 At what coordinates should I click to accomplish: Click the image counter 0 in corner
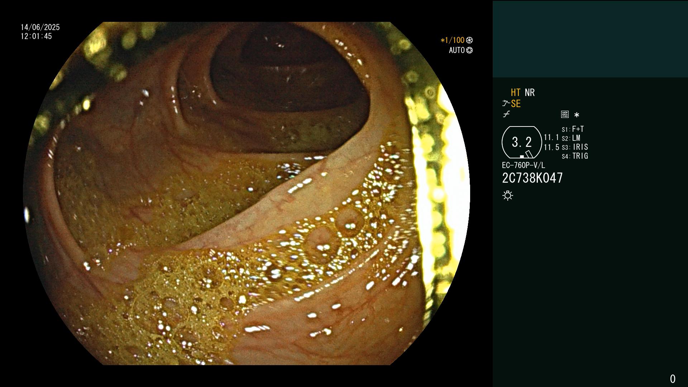click(673, 379)
